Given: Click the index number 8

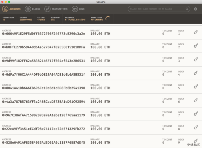Looking at the screenshot, I should click(x=179, y=129).
